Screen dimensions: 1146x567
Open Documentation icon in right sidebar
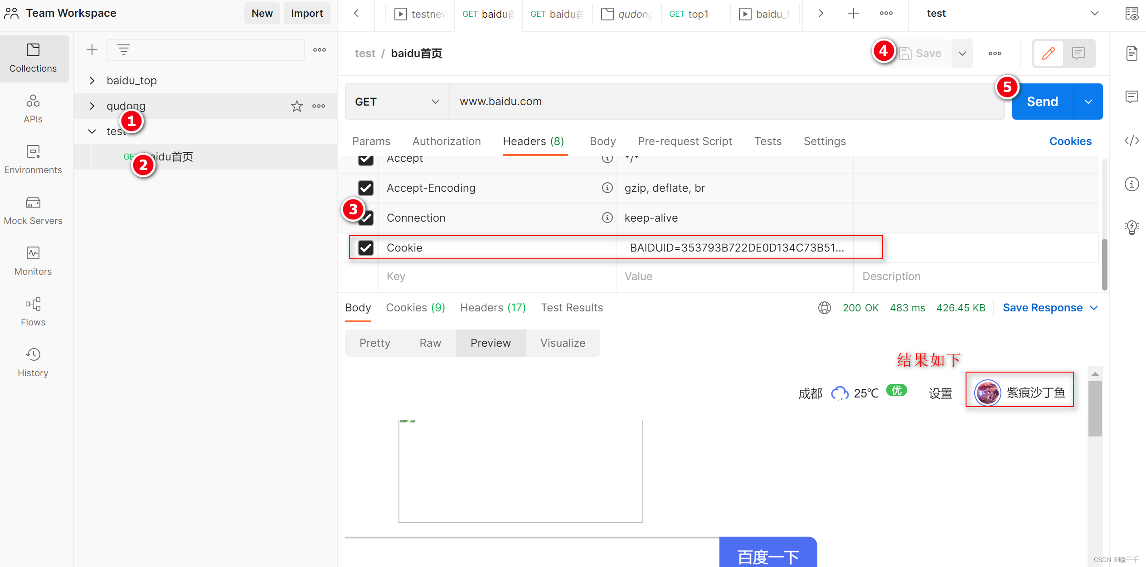(x=1132, y=53)
